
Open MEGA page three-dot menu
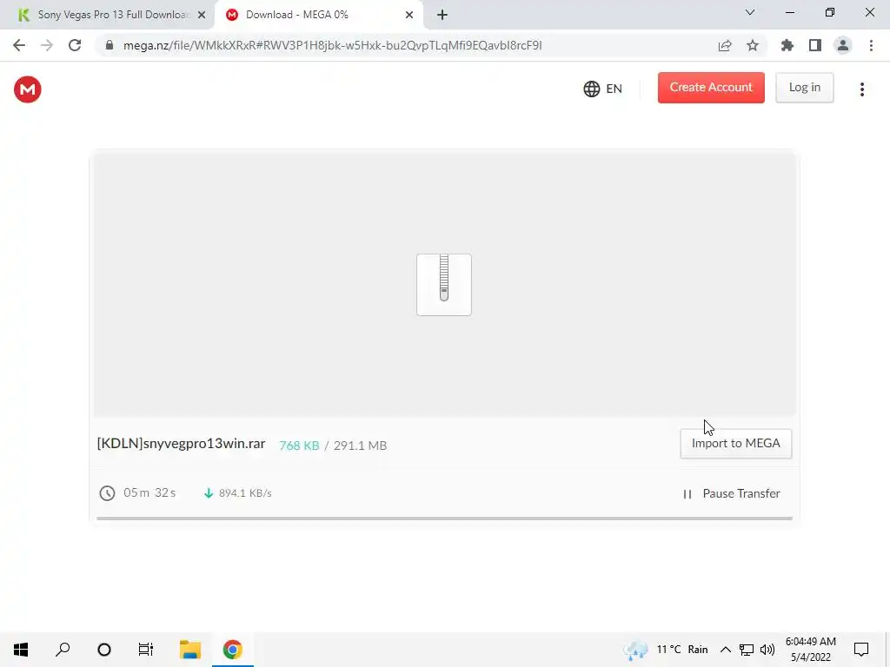click(861, 89)
